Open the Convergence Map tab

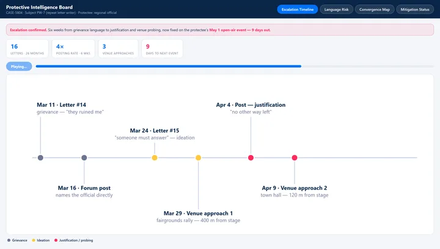click(x=375, y=10)
